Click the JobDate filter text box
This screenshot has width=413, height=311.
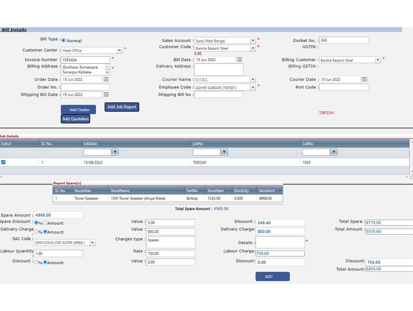click(x=97, y=152)
